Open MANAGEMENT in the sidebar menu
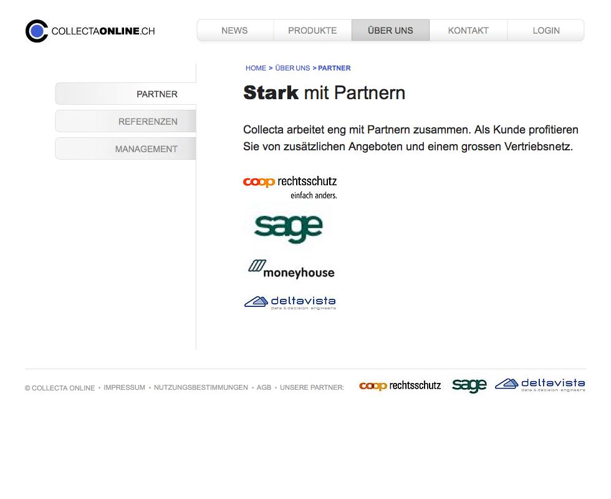Screen dimensions: 611x499 point(125,149)
